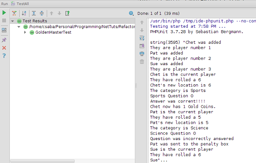Click 'Sports Question 0' console line
The image size is (256, 163).
click(x=172, y=96)
